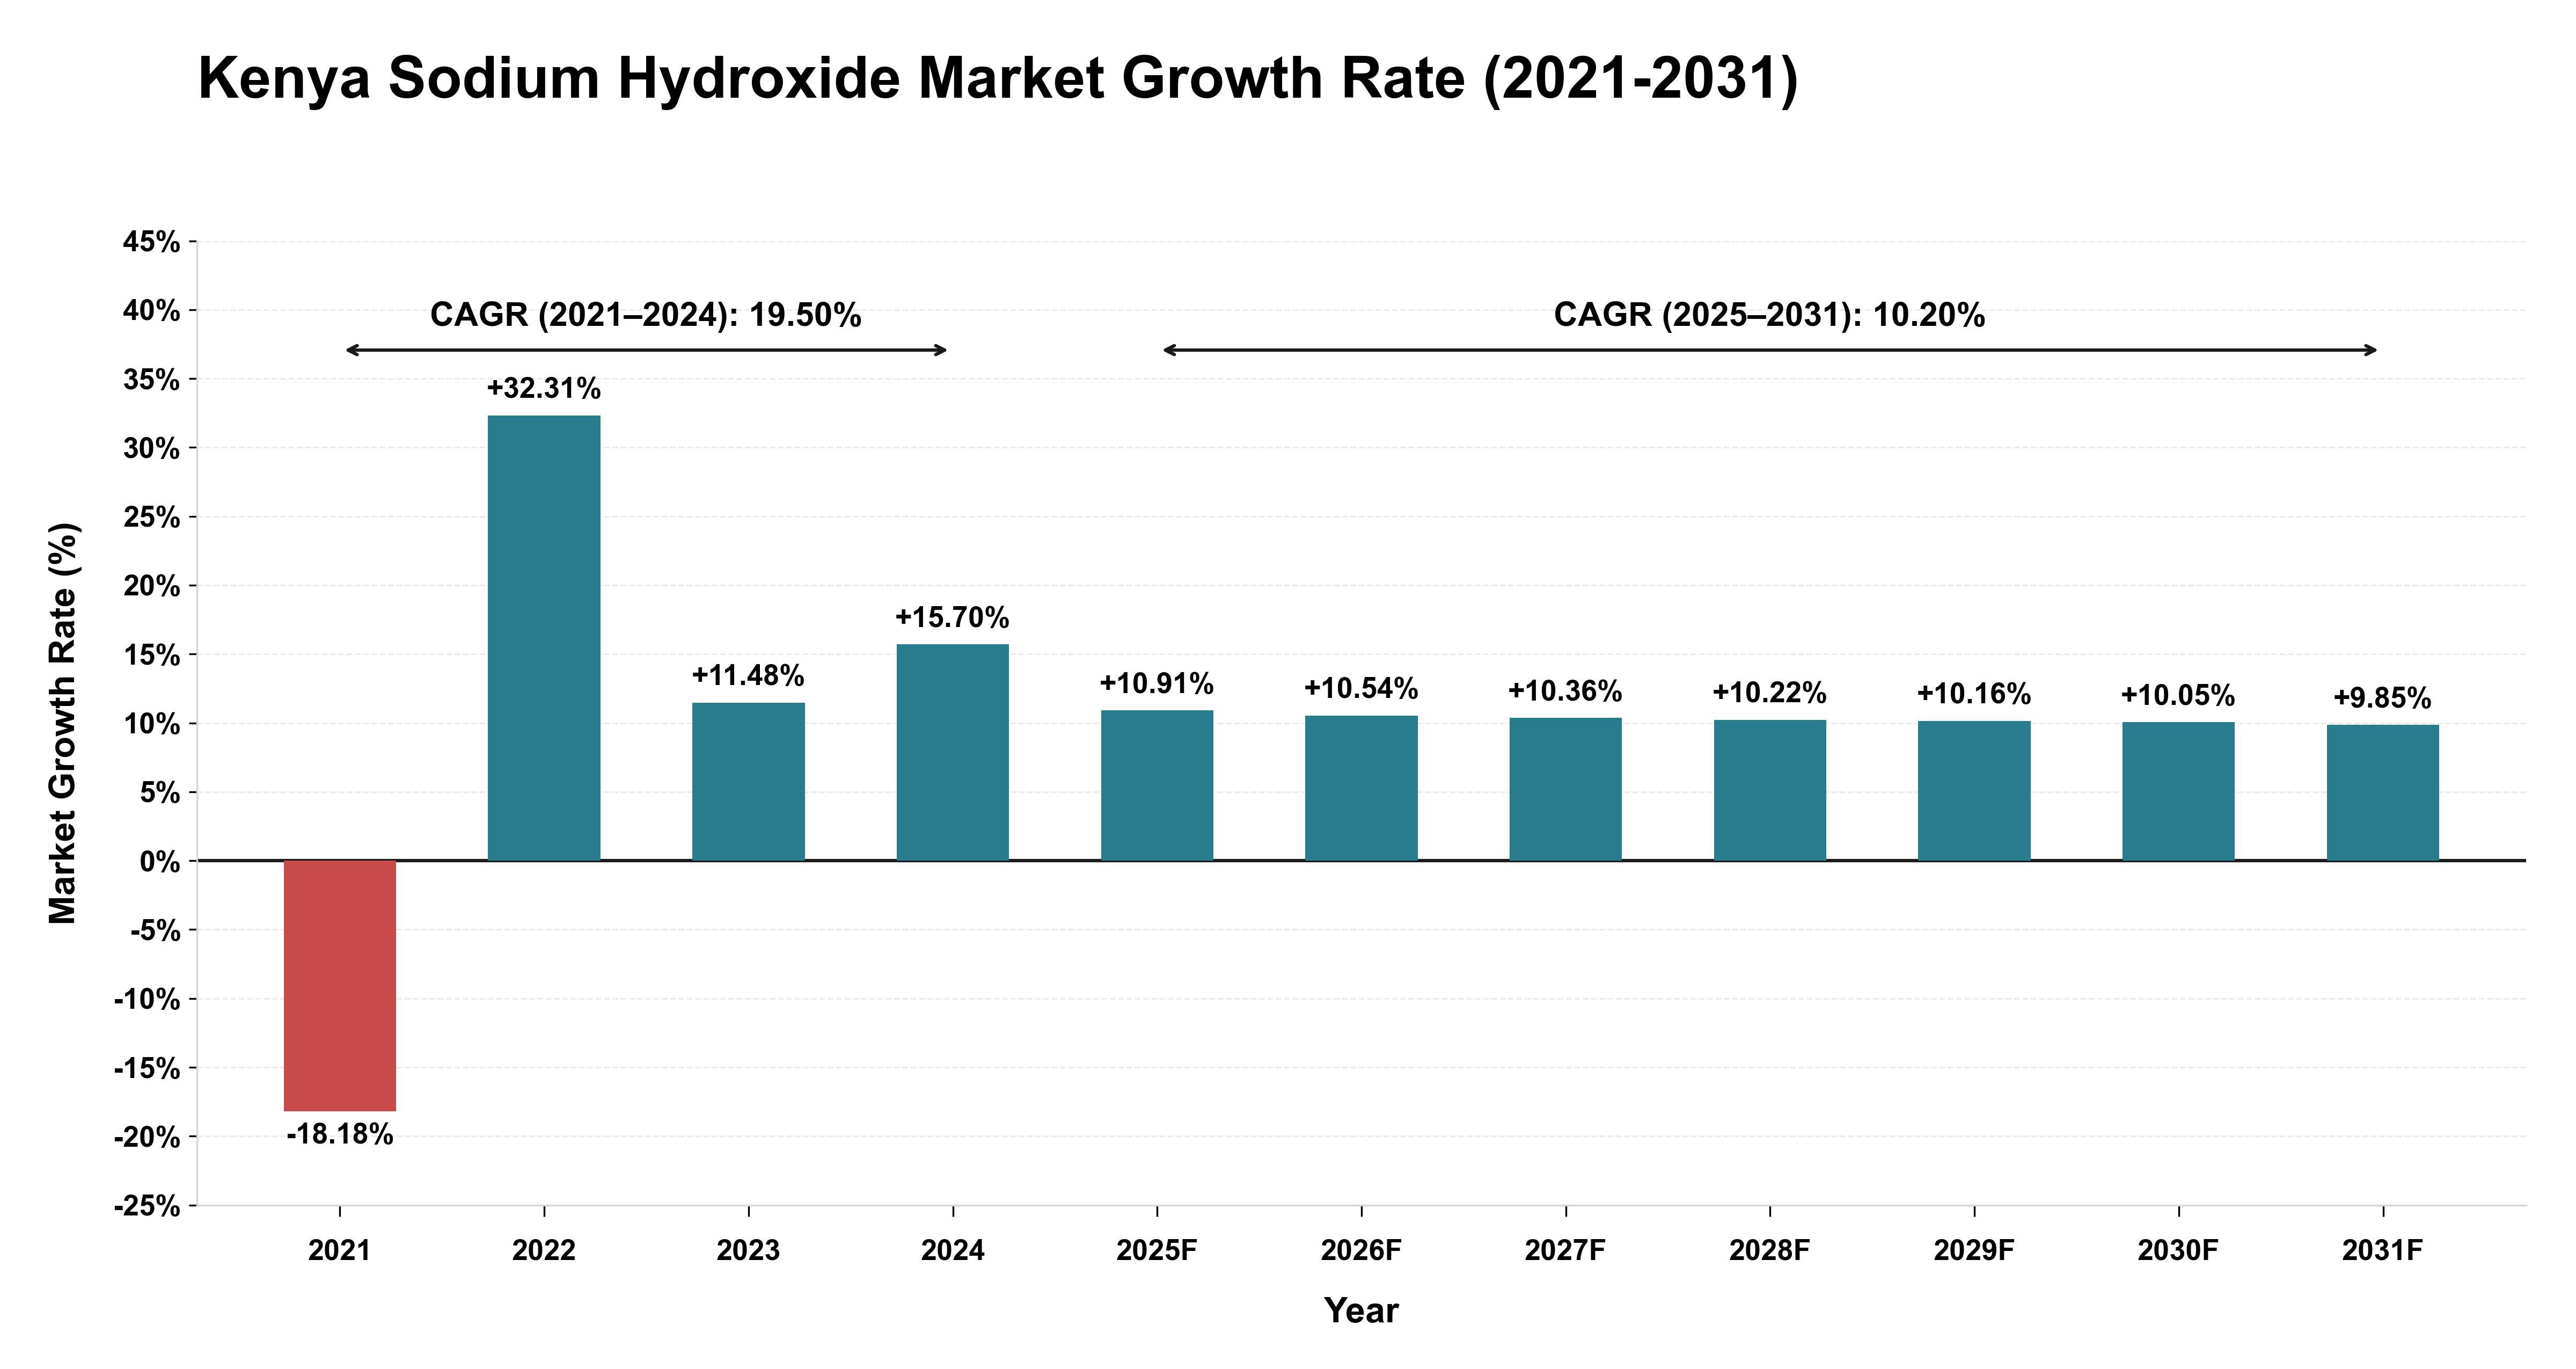Click the '+10.36%' data label
The height and width of the screenshot is (1369, 2576).
1566,690
